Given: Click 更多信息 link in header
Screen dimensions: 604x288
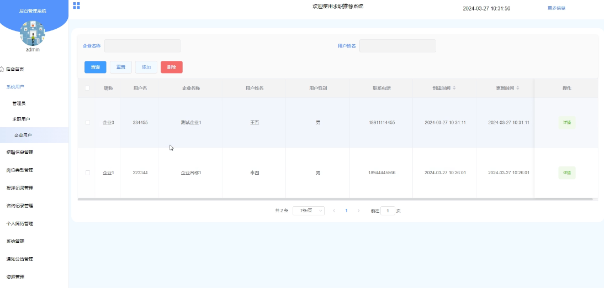Looking at the screenshot, I should 557,8.
